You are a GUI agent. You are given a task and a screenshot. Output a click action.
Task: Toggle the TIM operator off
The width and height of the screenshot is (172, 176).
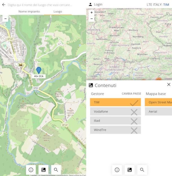pyautogui.click(x=115, y=102)
